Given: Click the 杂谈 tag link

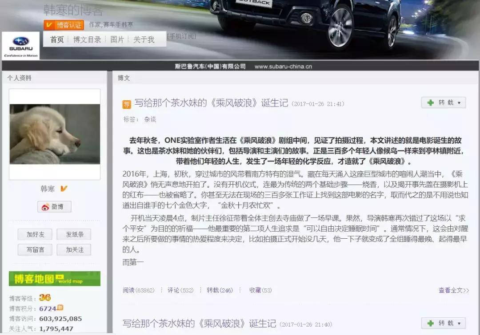Looking at the screenshot, I should point(150,119).
